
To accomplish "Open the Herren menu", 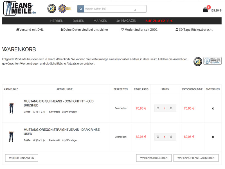I will pyautogui.click(x=57, y=21).
